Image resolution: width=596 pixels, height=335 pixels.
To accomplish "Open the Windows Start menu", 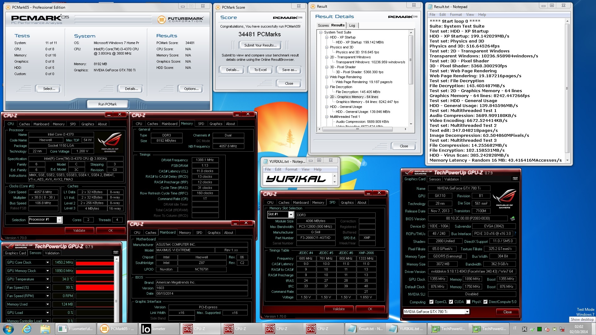I will (8, 328).
